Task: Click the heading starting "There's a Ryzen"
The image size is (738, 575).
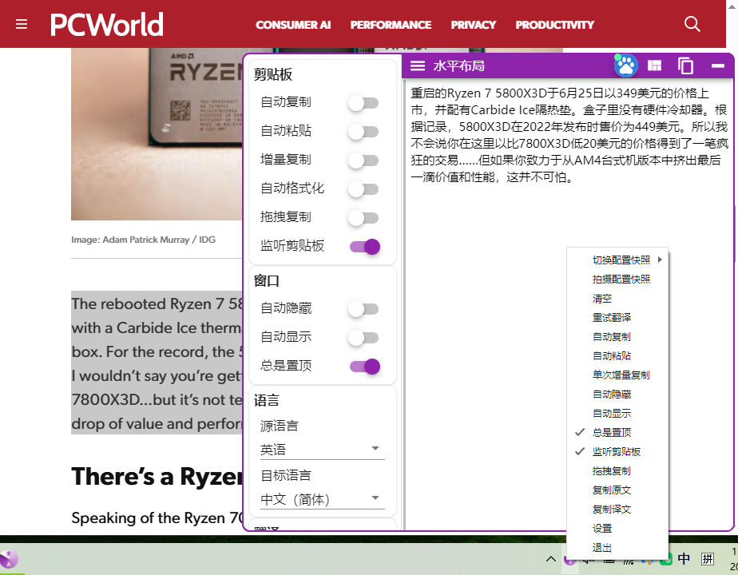Action: click(x=157, y=476)
